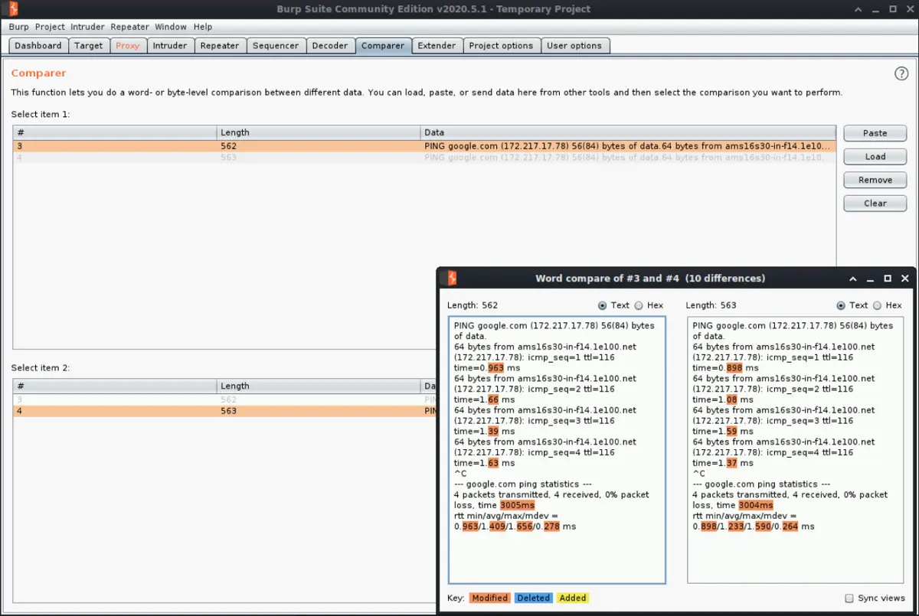Click the Paste button

point(875,133)
